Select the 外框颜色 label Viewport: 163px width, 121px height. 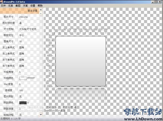(x=9, y=78)
